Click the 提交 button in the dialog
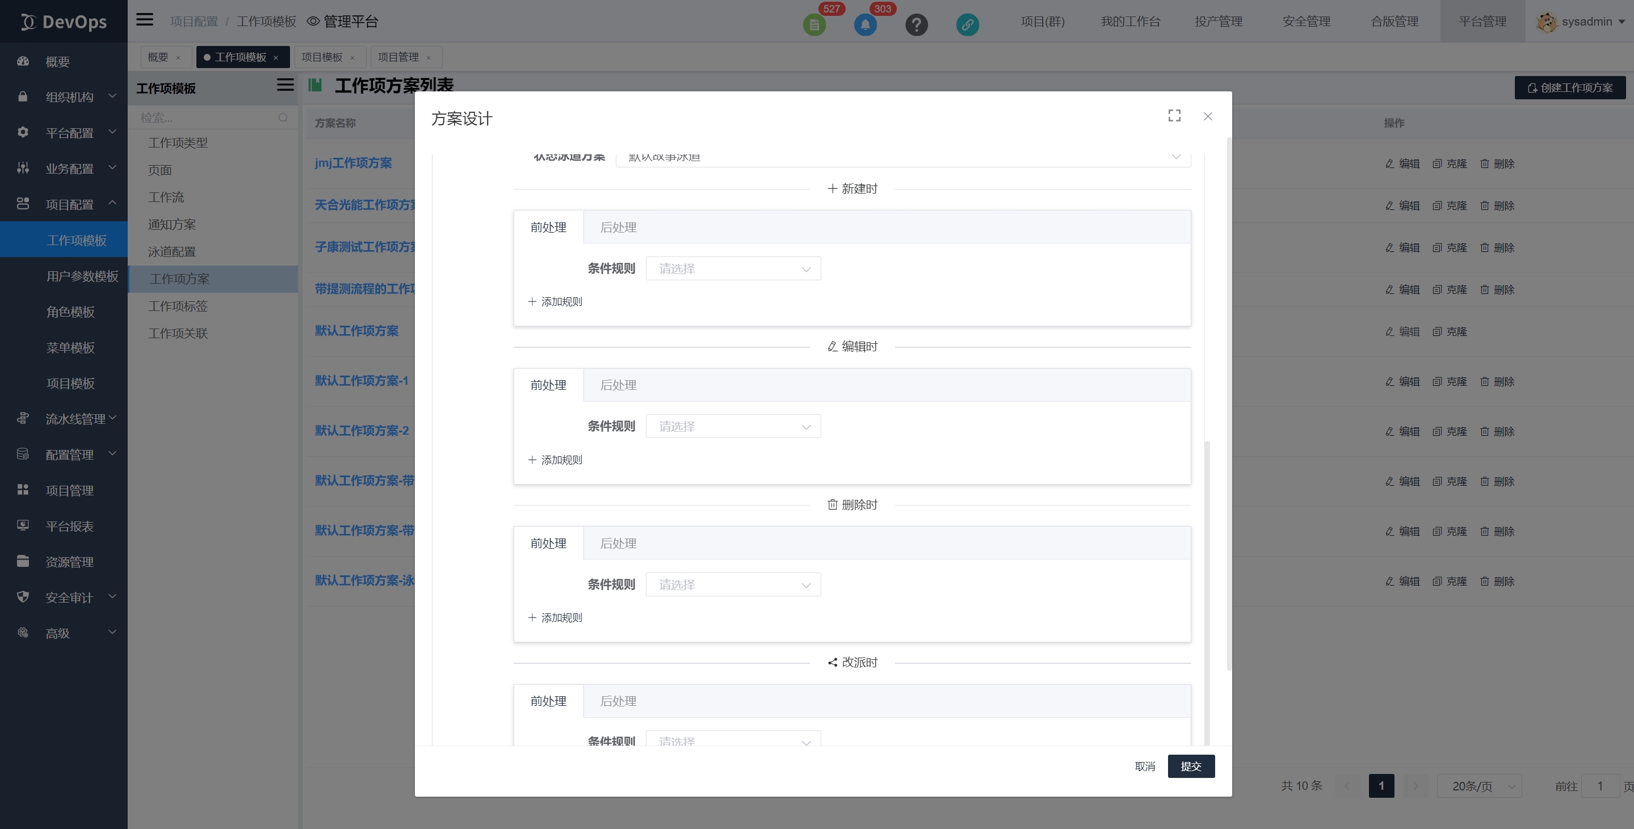 pyautogui.click(x=1191, y=766)
